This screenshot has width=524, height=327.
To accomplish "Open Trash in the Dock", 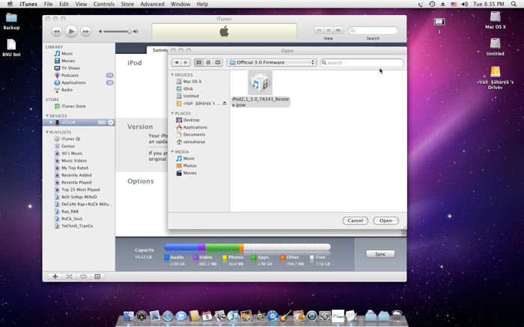I will 397,316.
